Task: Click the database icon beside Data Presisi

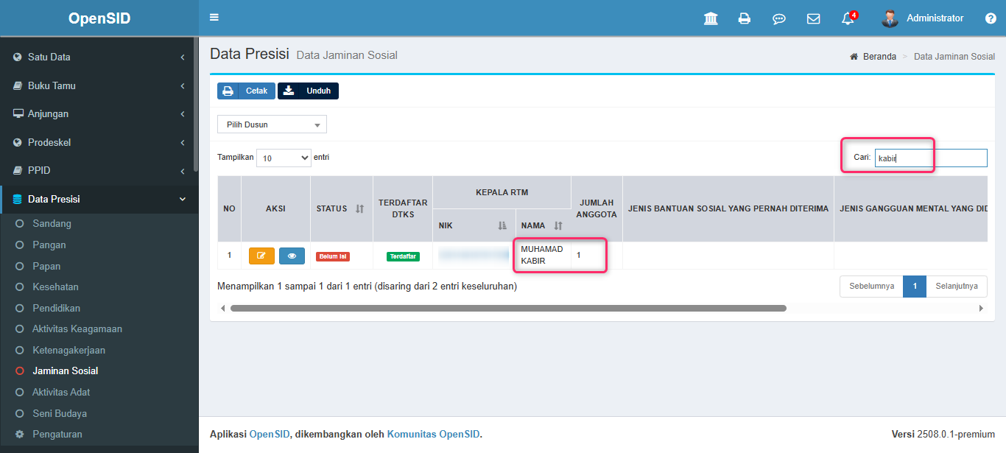Action: tap(18, 199)
